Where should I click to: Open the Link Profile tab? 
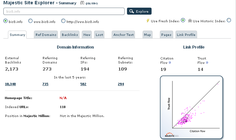click(186, 35)
